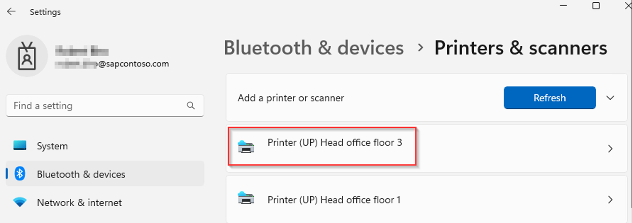Screen dimensions: 632x223
Task: Click the Bluetooth logo icon
Action: click(20, 174)
